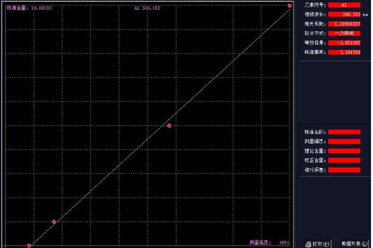373x248 pixels.
Task: Click the wavelength field showing 396.152
Action: click(x=344, y=14)
